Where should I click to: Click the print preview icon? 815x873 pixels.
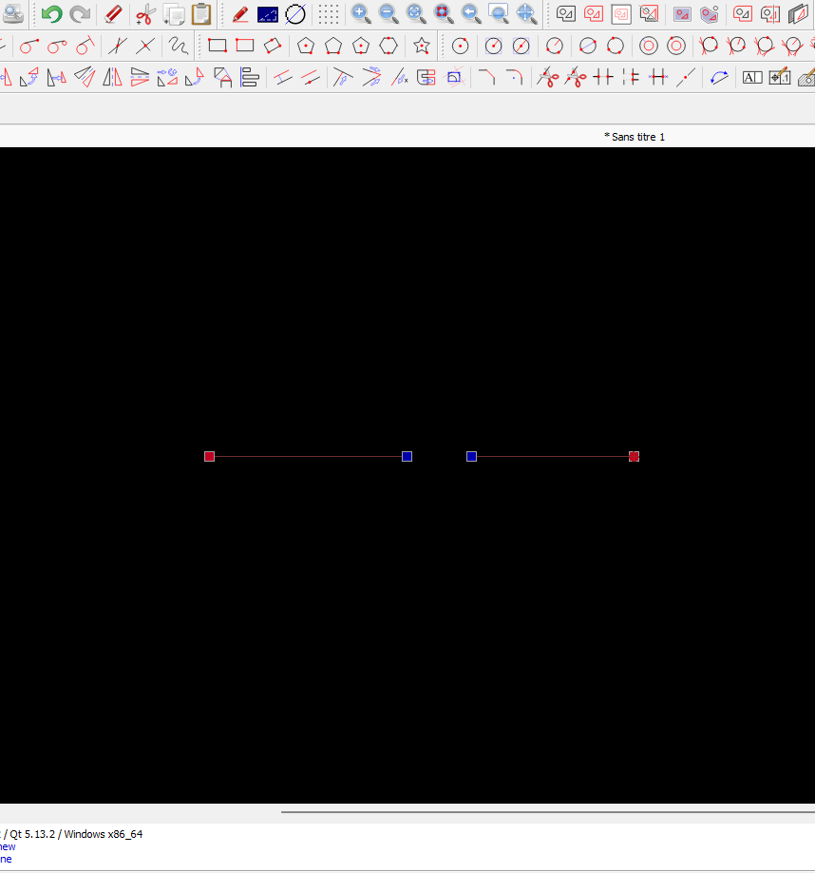tap(13, 14)
